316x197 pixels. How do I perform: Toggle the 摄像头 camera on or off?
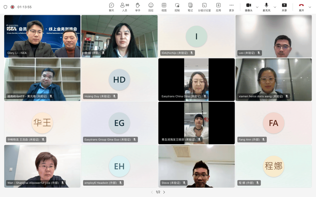click(249, 7)
